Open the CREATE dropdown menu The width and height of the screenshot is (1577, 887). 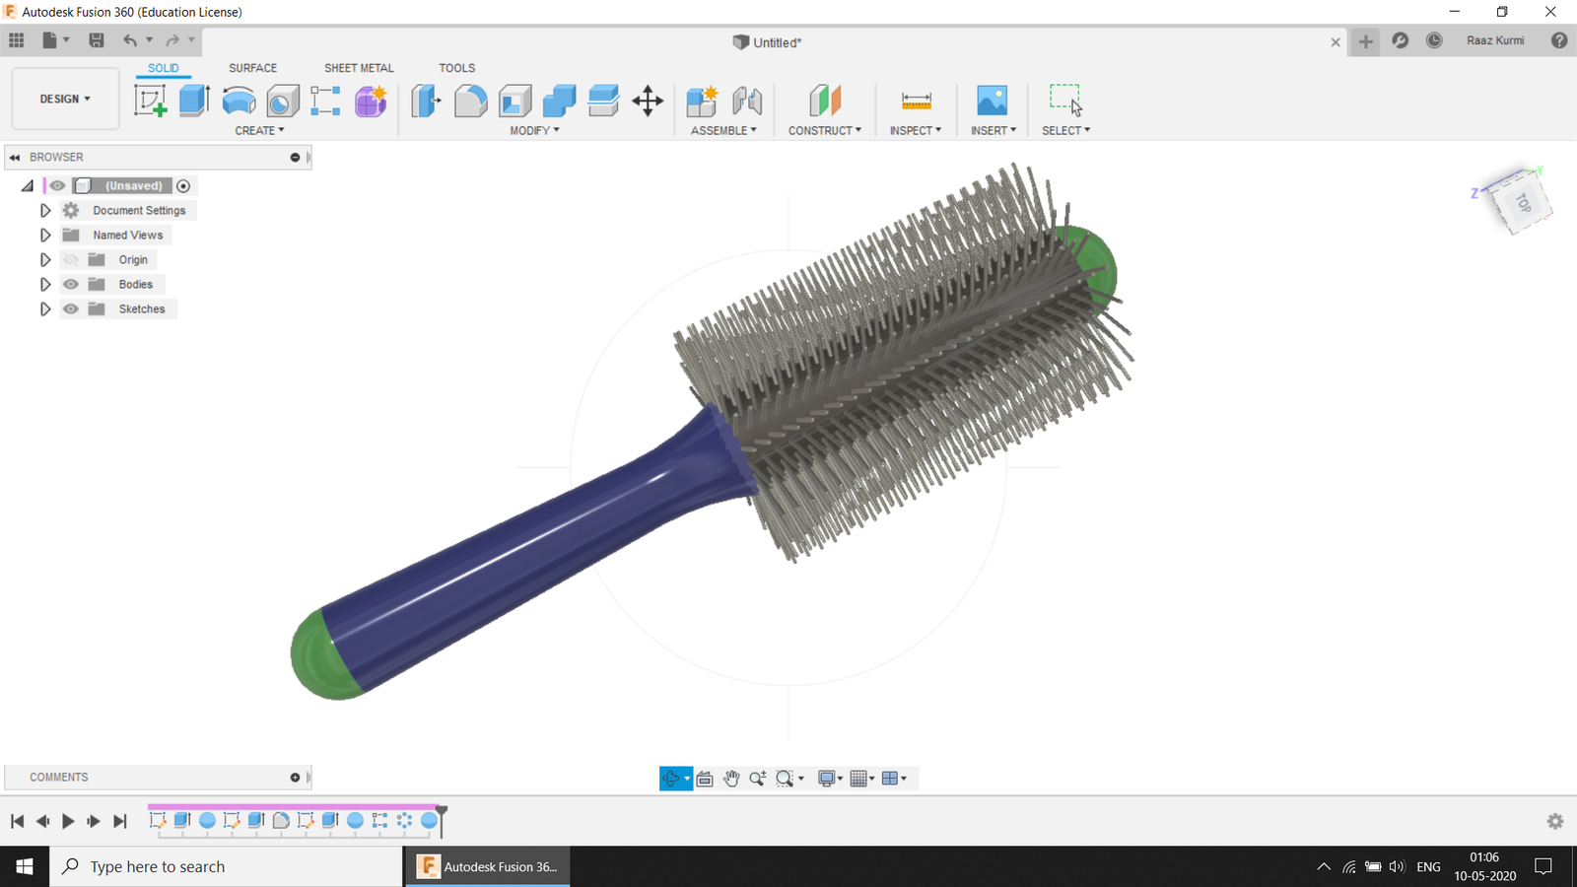pyautogui.click(x=259, y=130)
